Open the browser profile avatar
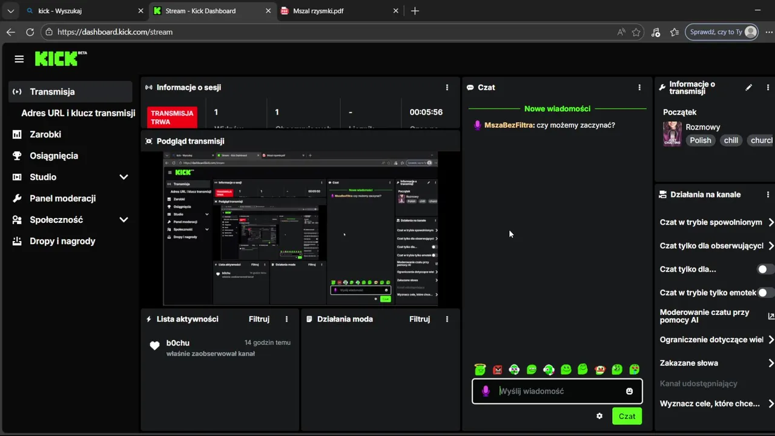This screenshot has width=775, height=436. (x=751, y=32)
